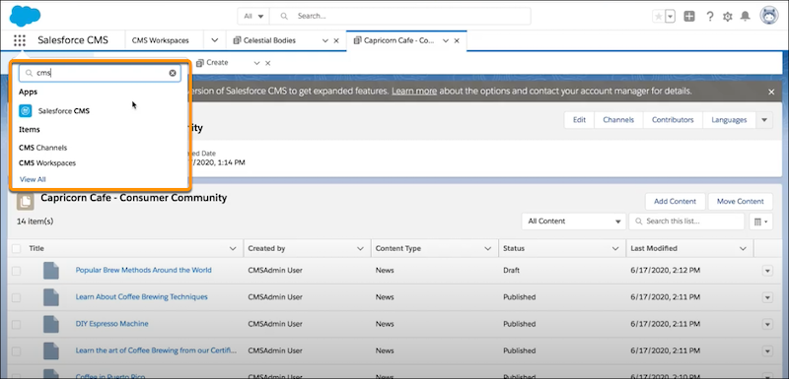Click the Channels button
This screenshot has height=379, width=789.
[x=618, y=120]
